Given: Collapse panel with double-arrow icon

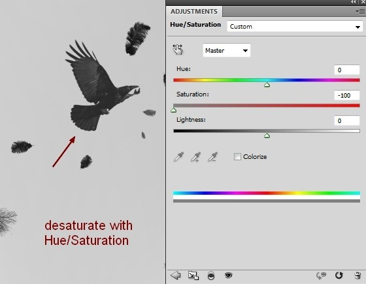Looking at the screenshot, I should [x=354, y=2].
